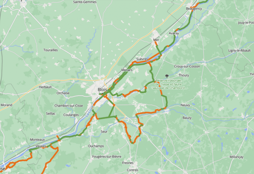Screen dimensions: 254x174
Task: Select the Herbault town label
Action: (x=45, y=87)
